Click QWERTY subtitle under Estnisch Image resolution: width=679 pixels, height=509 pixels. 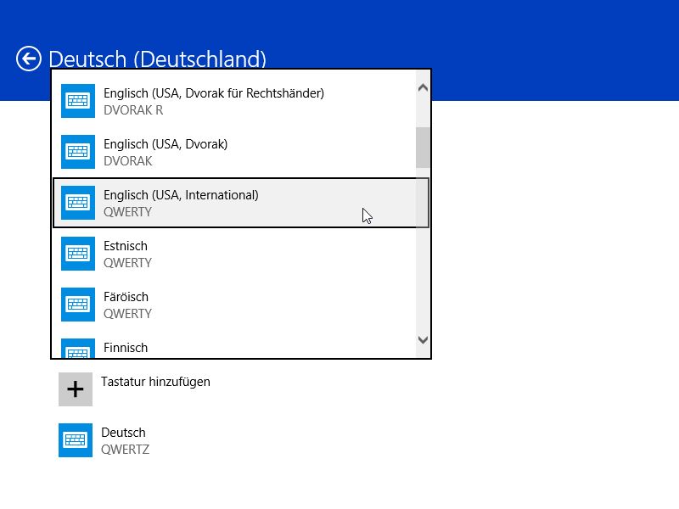128,263
